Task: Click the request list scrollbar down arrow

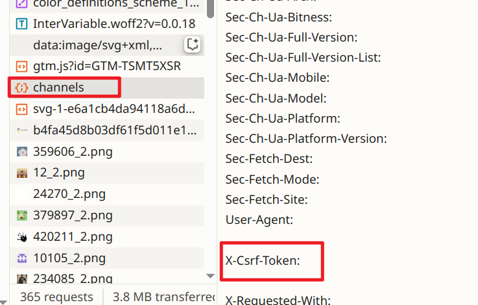Action: coord(210,276)
